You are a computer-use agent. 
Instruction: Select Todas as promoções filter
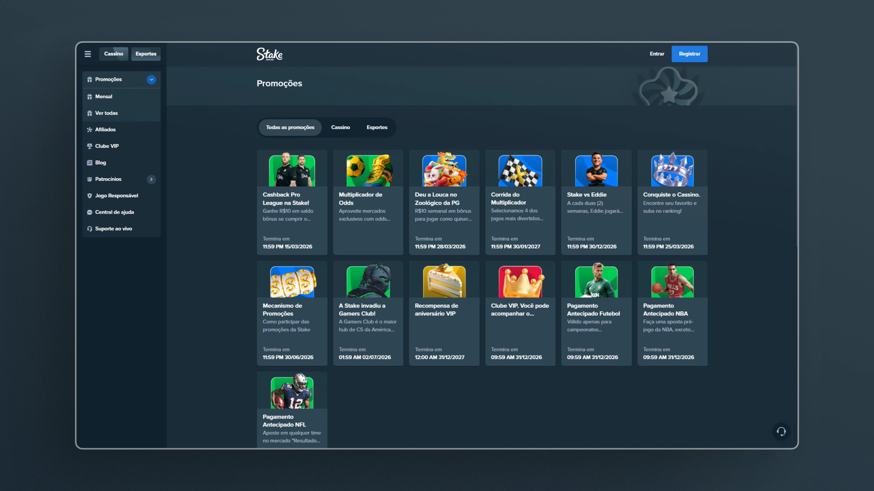[290, 127]
